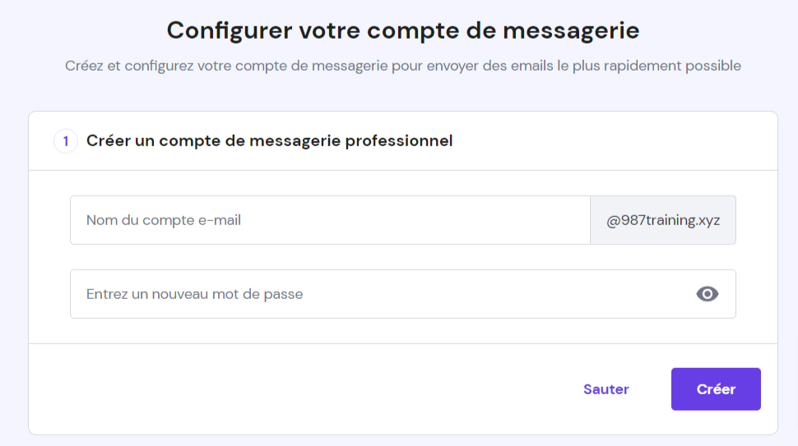Click the step 1 number badge
The height and width of the screenshot is (446, 798).
point(66,141)
